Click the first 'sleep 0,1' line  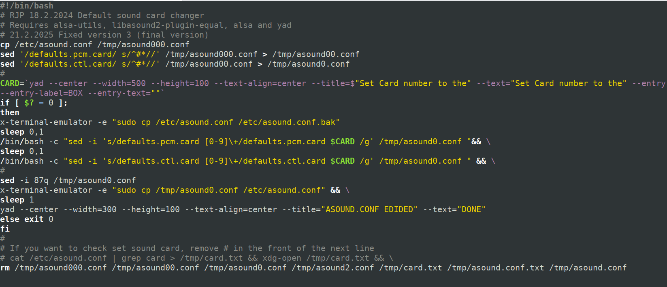click(x=22, y=132)
